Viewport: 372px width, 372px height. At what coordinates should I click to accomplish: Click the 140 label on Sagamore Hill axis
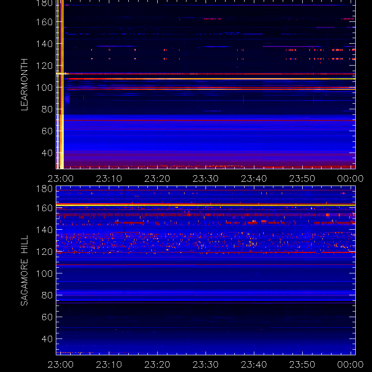44,230
